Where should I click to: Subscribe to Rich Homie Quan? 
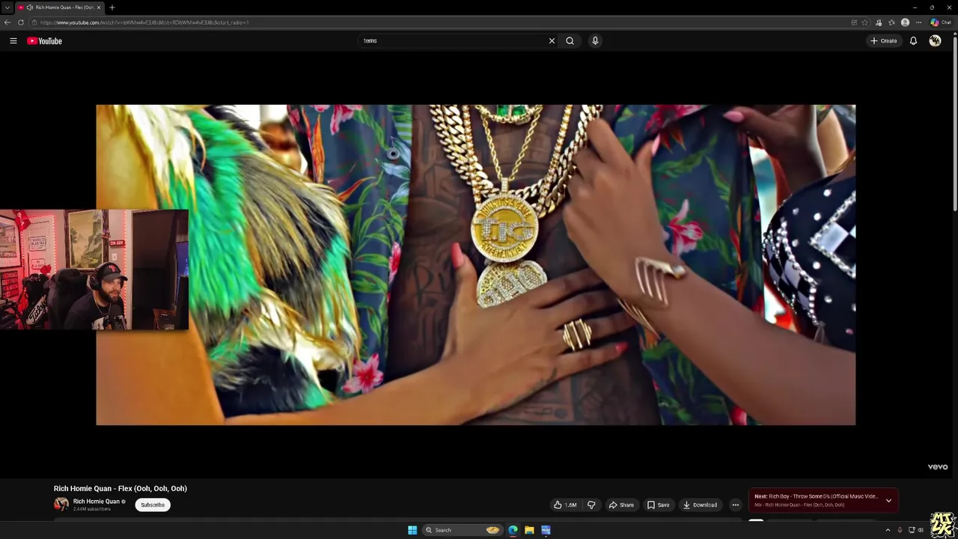coord(153,505)
